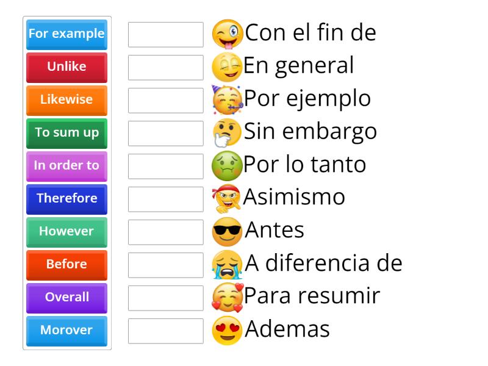This screenshot has width=488, height=366.
Task: Select the 'For example' word tile
Action: pyautogui.click(x=67, y=34)
